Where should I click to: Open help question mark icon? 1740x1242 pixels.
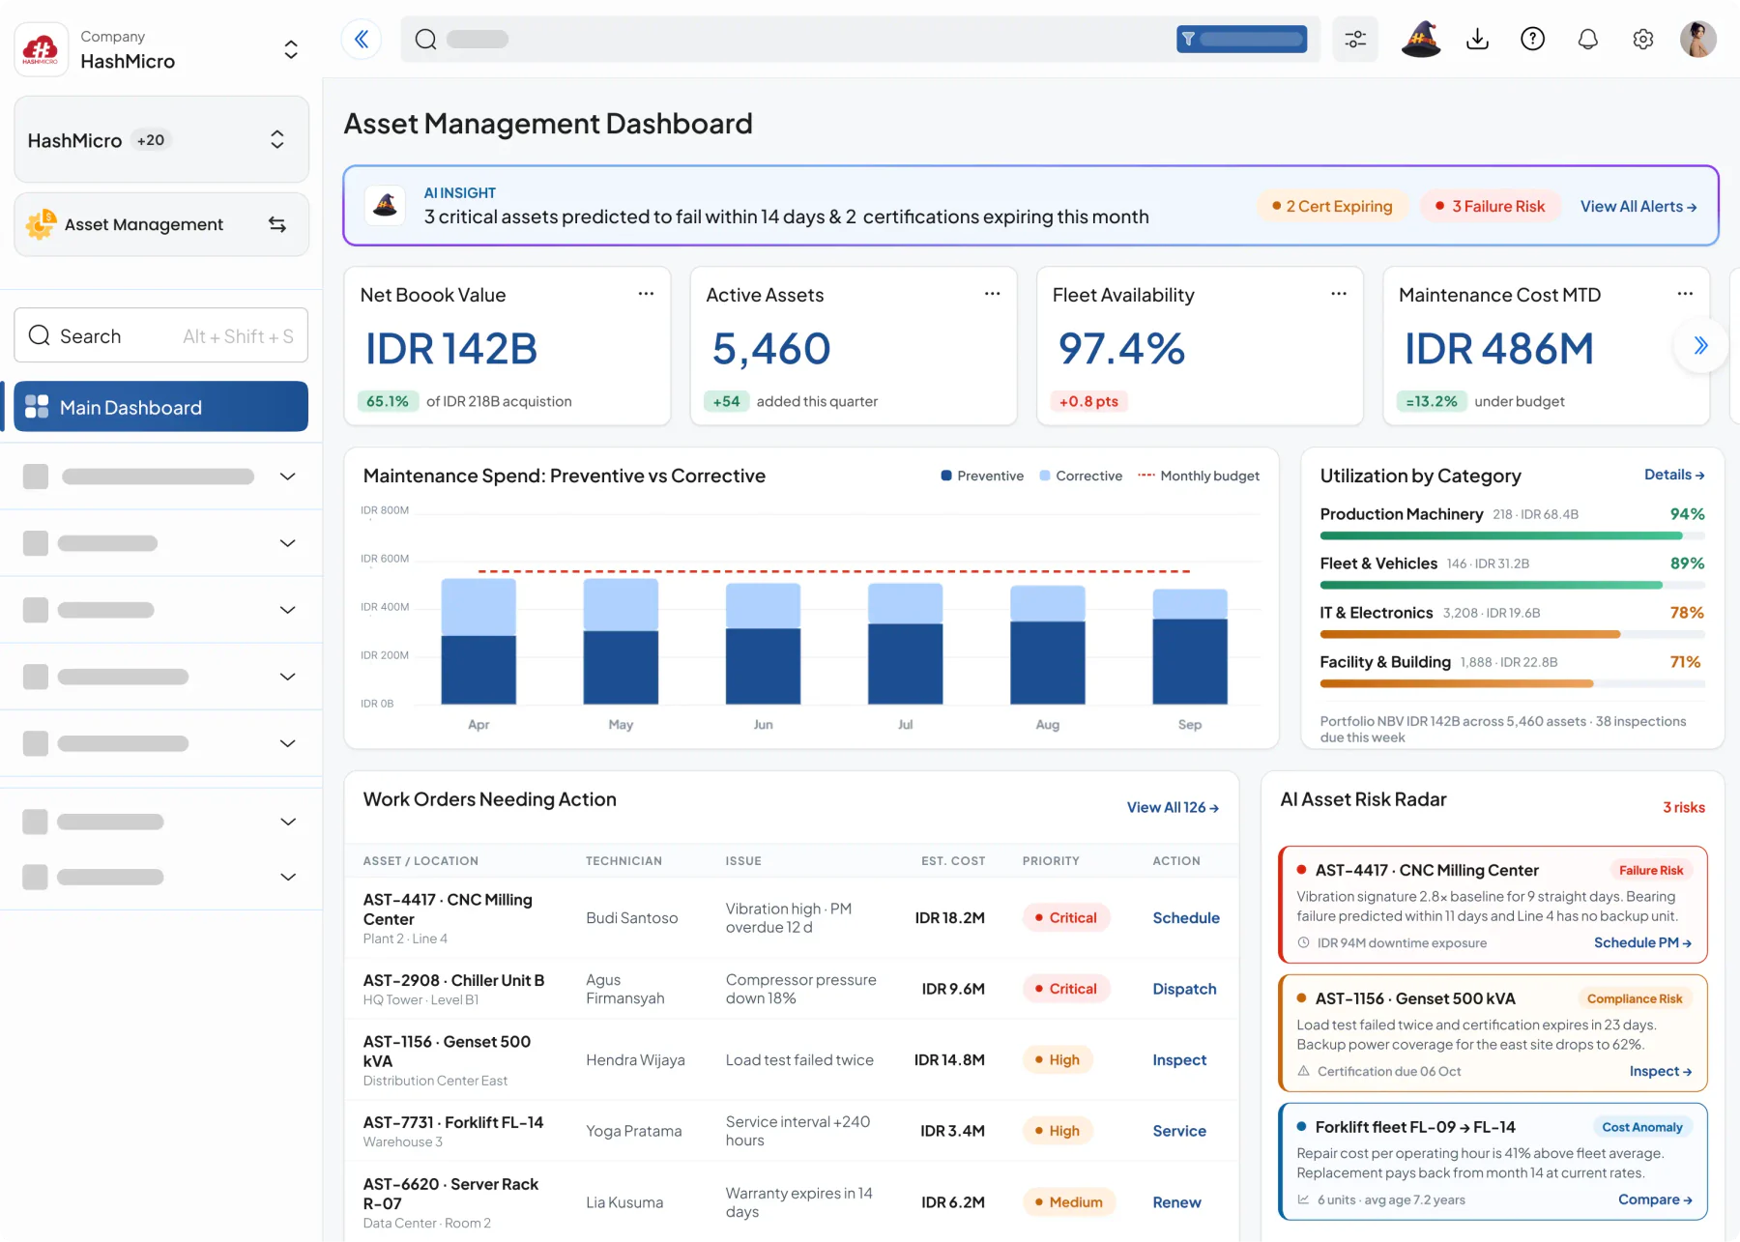coord(1532,39)
